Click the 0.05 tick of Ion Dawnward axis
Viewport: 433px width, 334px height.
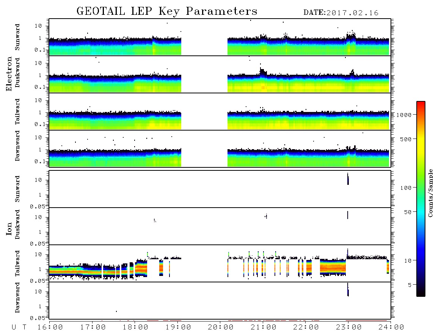tap(38, 318)
